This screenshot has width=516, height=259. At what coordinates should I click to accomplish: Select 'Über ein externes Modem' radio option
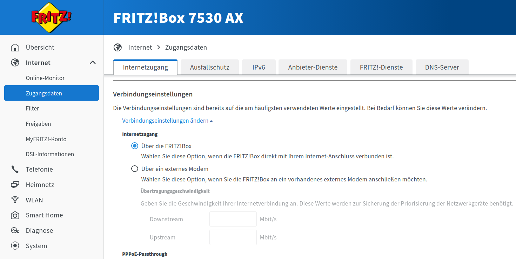pos(134,169)
